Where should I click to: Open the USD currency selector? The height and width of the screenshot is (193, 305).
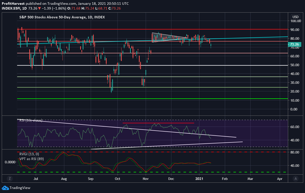click(295, 17)
